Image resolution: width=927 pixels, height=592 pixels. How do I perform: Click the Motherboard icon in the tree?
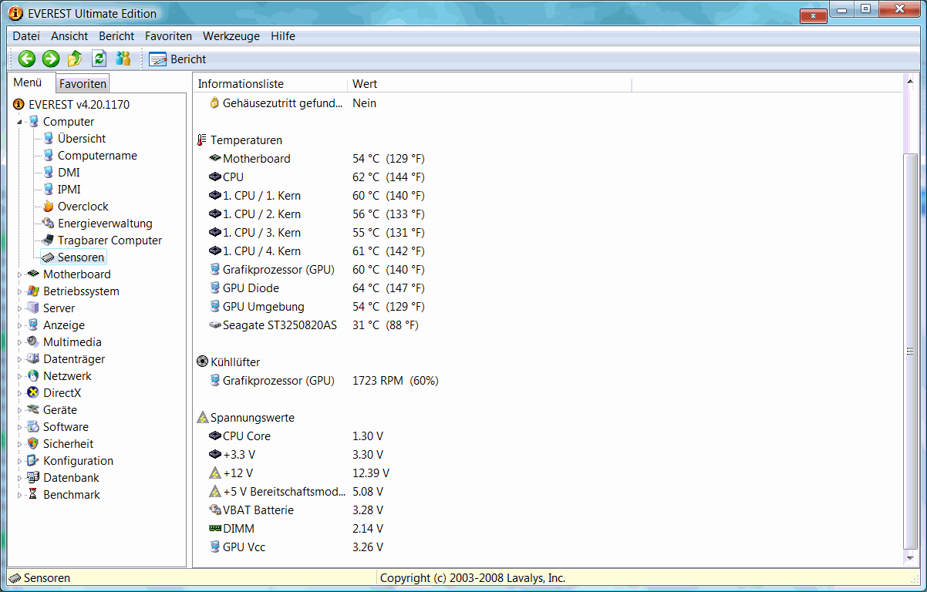[x=33, y=274]
